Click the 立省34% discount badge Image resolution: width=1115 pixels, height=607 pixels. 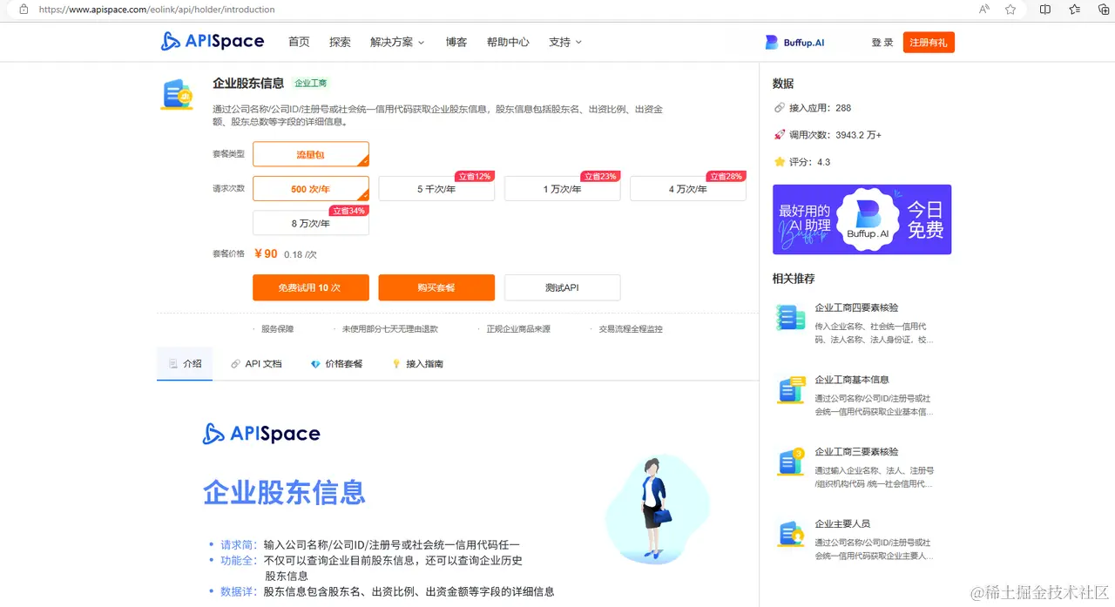(348, 211)
